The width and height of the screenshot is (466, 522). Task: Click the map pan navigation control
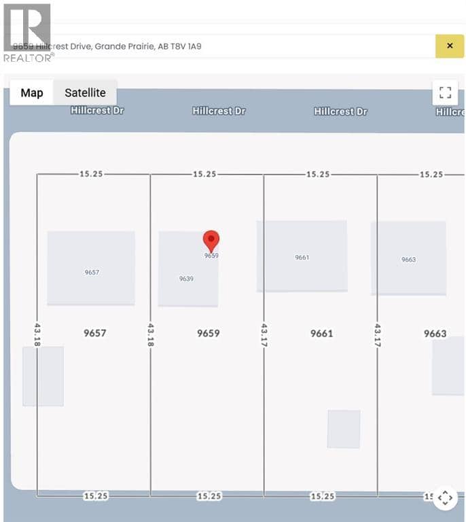tap(445, 498)
